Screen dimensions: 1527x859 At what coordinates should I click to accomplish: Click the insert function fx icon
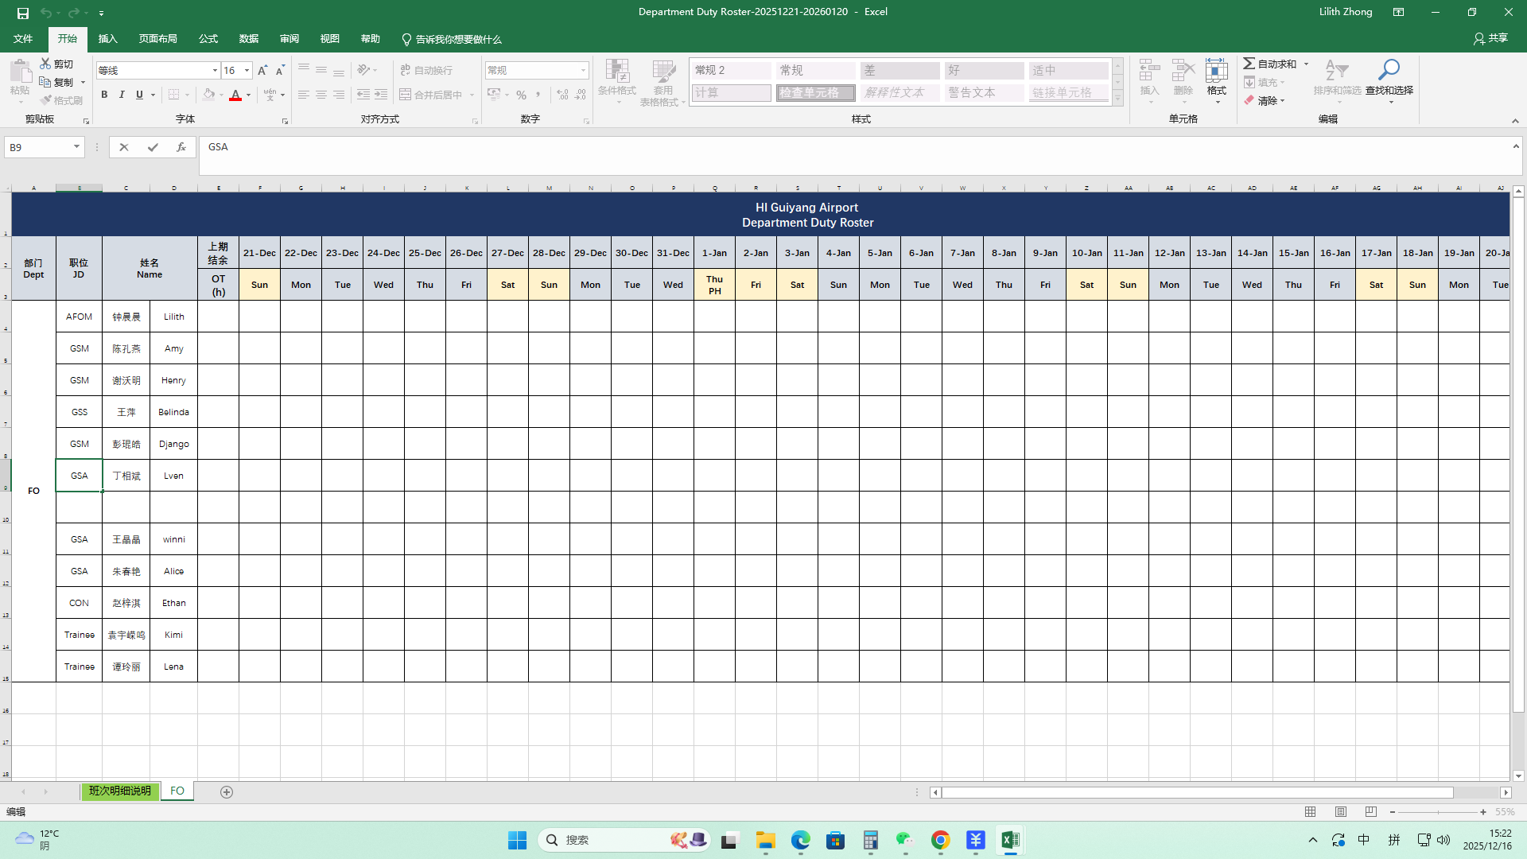pyautogui.click(x=181, y=147)
